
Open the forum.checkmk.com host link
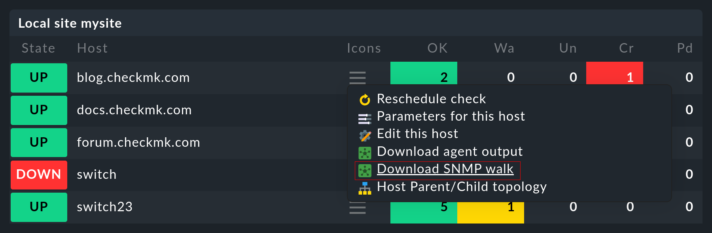tap(138, 142)
